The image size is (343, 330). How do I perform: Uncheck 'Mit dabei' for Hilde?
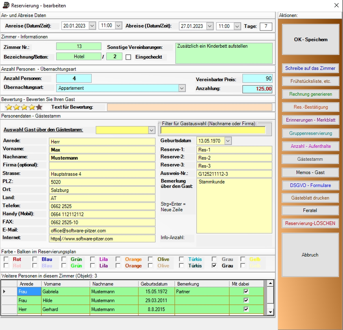246,300
